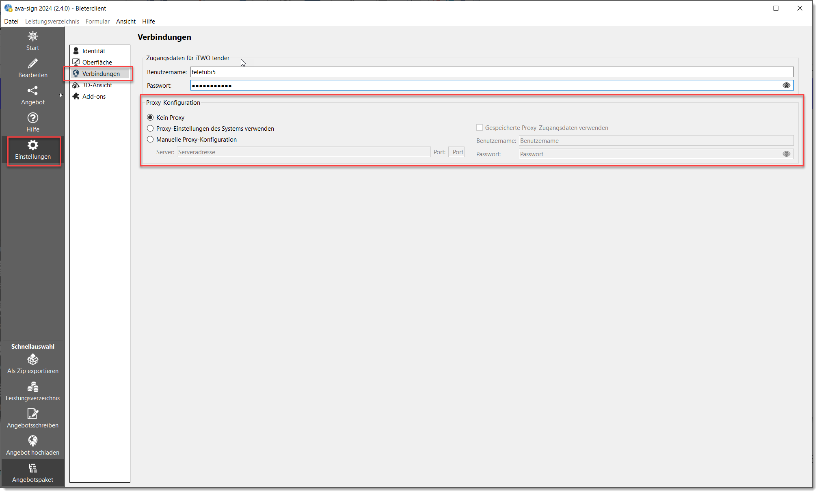
Task: Click Zugangsdaten für iTWO tender label
Action: click(x=188, y=58)
